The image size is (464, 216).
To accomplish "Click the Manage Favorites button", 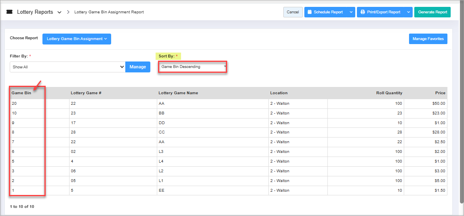I will (x=428, y=39).
